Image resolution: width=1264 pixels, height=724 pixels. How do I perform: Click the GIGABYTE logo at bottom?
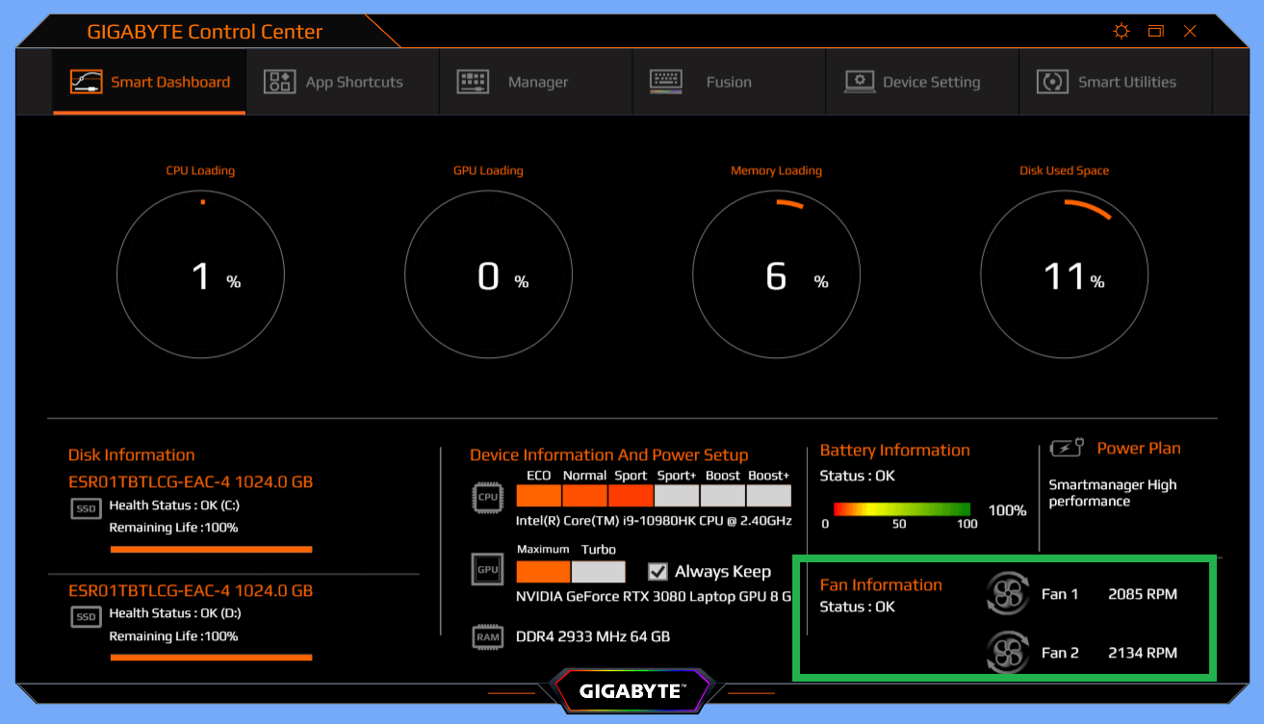point(632,690)
